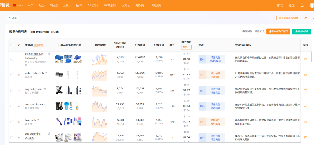Open external link icon next to flea comb

pyautogui.click(x=38, y=120)
